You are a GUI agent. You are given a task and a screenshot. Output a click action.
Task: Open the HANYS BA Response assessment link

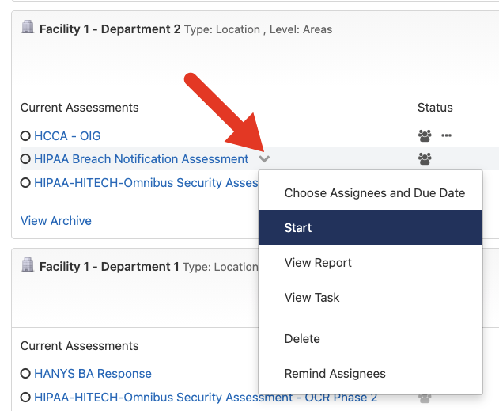[93, 374]
